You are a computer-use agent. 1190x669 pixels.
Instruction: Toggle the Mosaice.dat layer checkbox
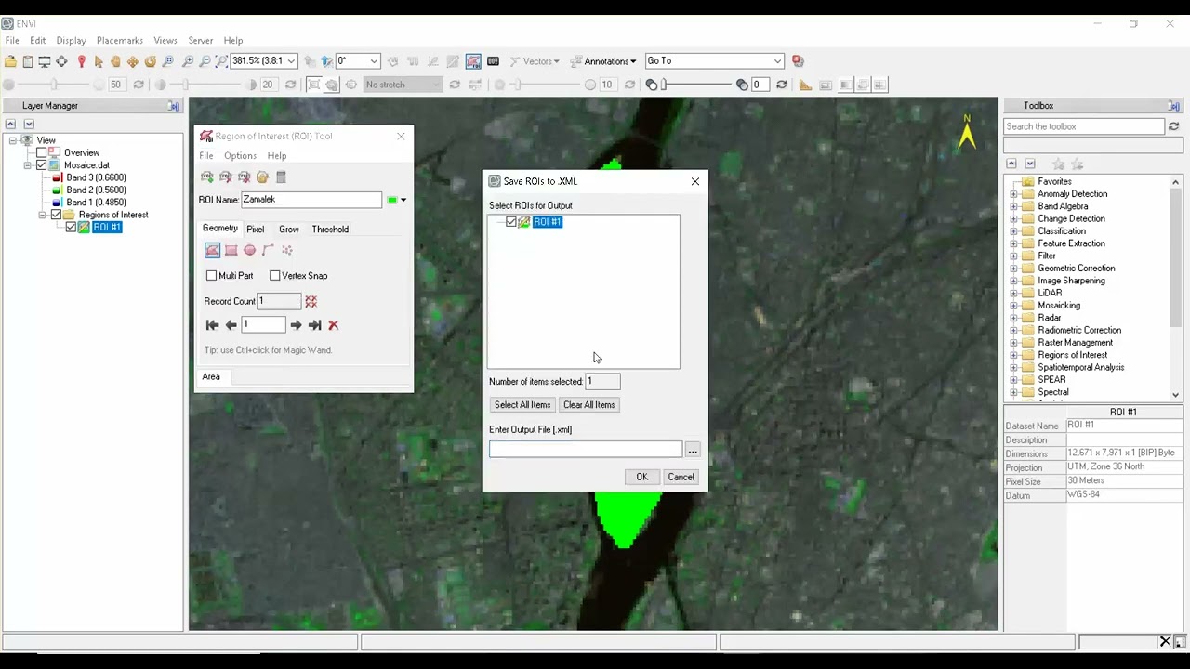(x=41, y=165)
